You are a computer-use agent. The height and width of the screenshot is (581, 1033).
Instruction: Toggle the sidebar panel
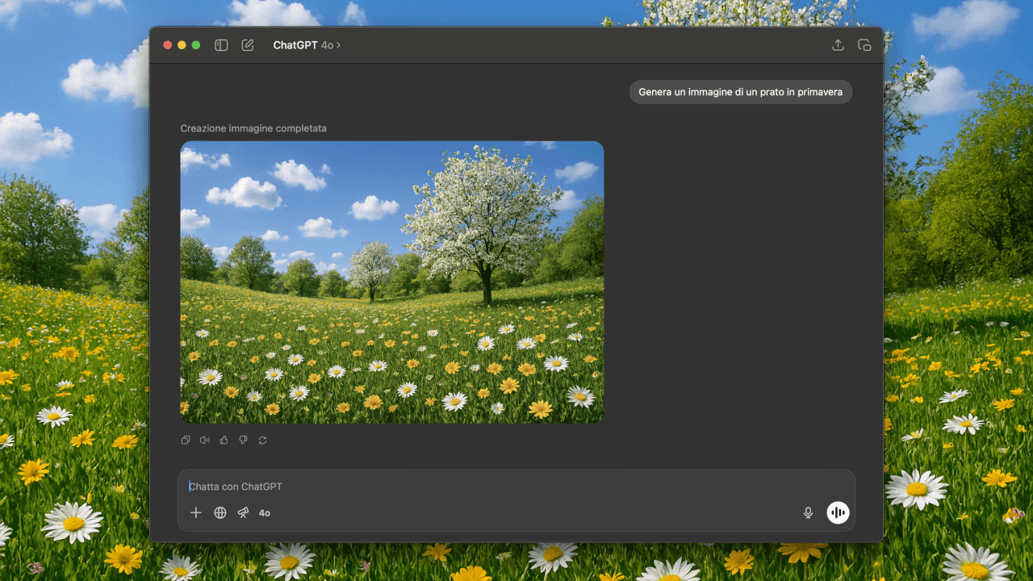click(221, 45)
